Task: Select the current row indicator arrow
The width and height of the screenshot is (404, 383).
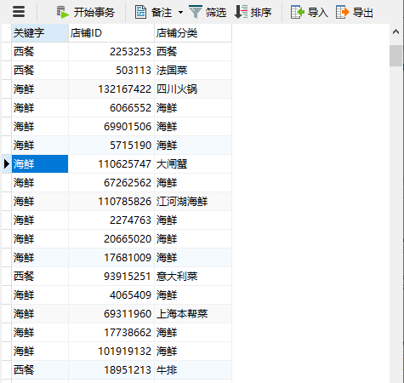Action: 7,163
